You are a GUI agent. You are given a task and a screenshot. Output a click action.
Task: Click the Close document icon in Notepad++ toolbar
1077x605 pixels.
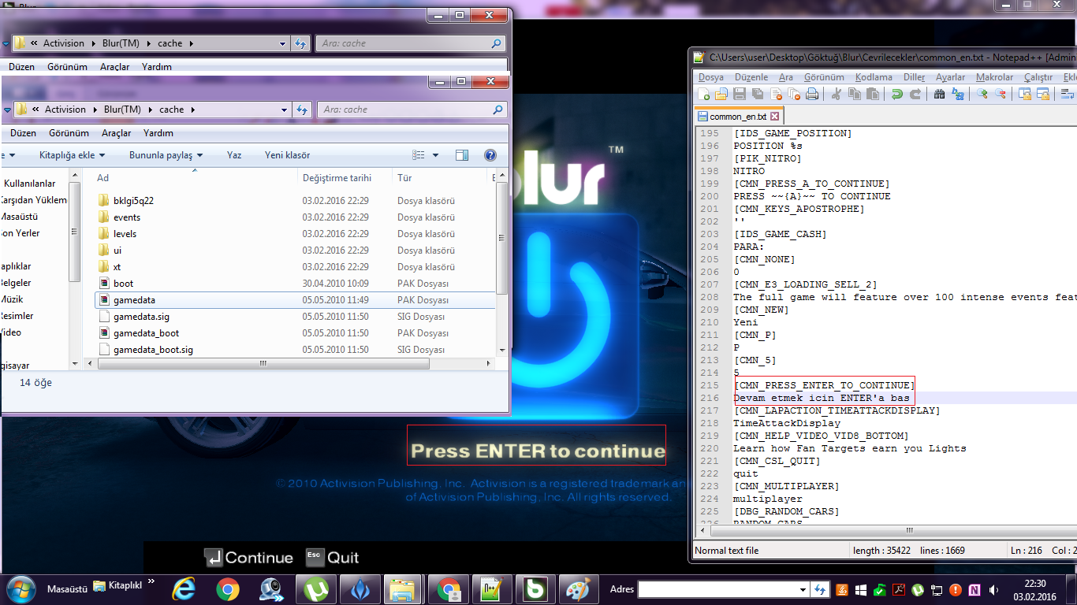tap(776, 94)
